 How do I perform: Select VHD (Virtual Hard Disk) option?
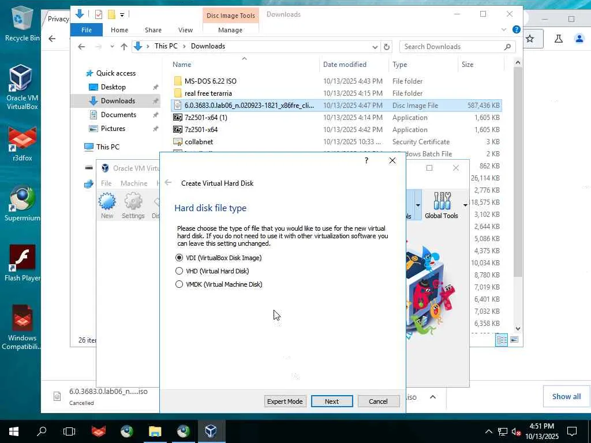(x=179, y=271)
